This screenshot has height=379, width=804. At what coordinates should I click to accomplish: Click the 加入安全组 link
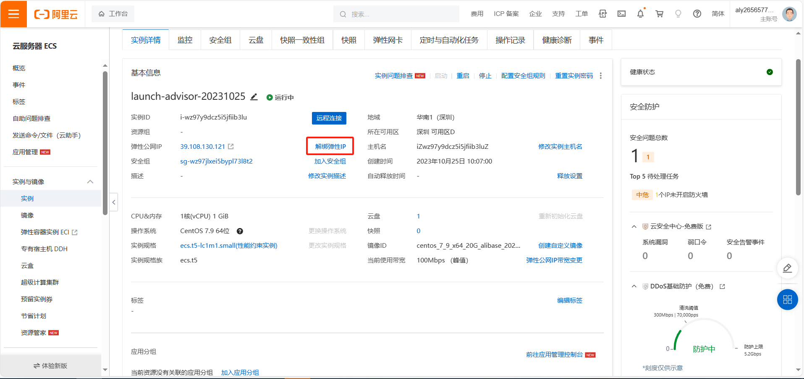click(x=330, y=161)
